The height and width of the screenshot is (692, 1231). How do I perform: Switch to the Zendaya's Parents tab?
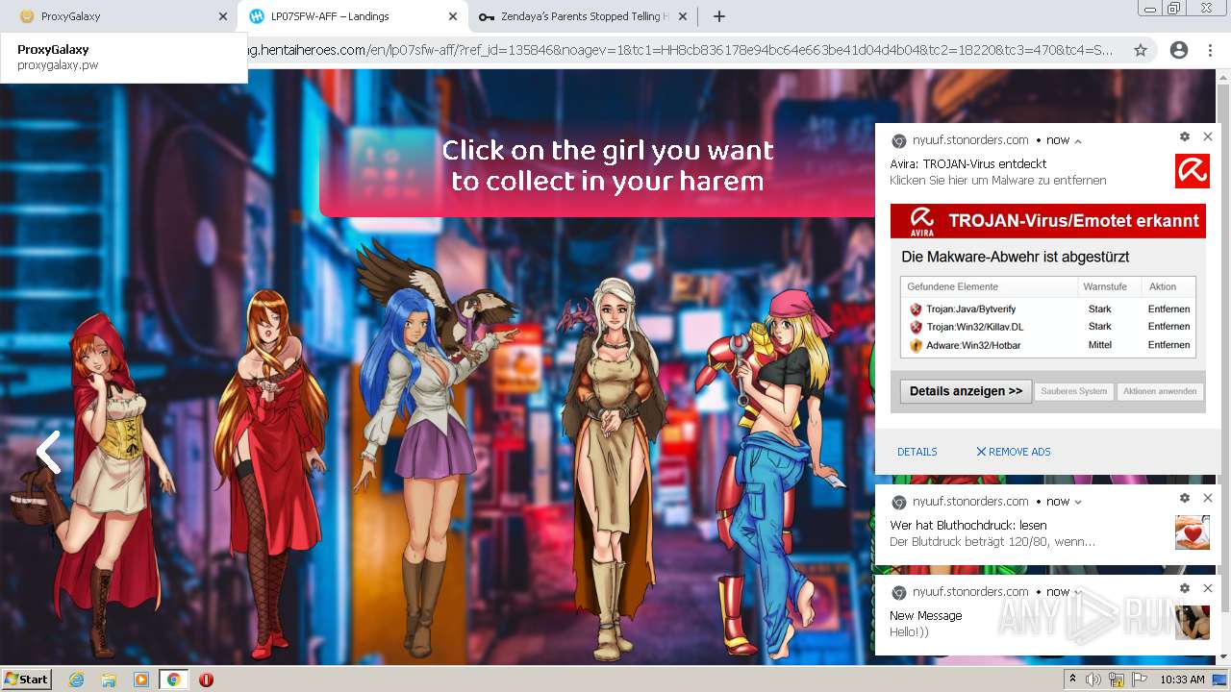[583, 16]
